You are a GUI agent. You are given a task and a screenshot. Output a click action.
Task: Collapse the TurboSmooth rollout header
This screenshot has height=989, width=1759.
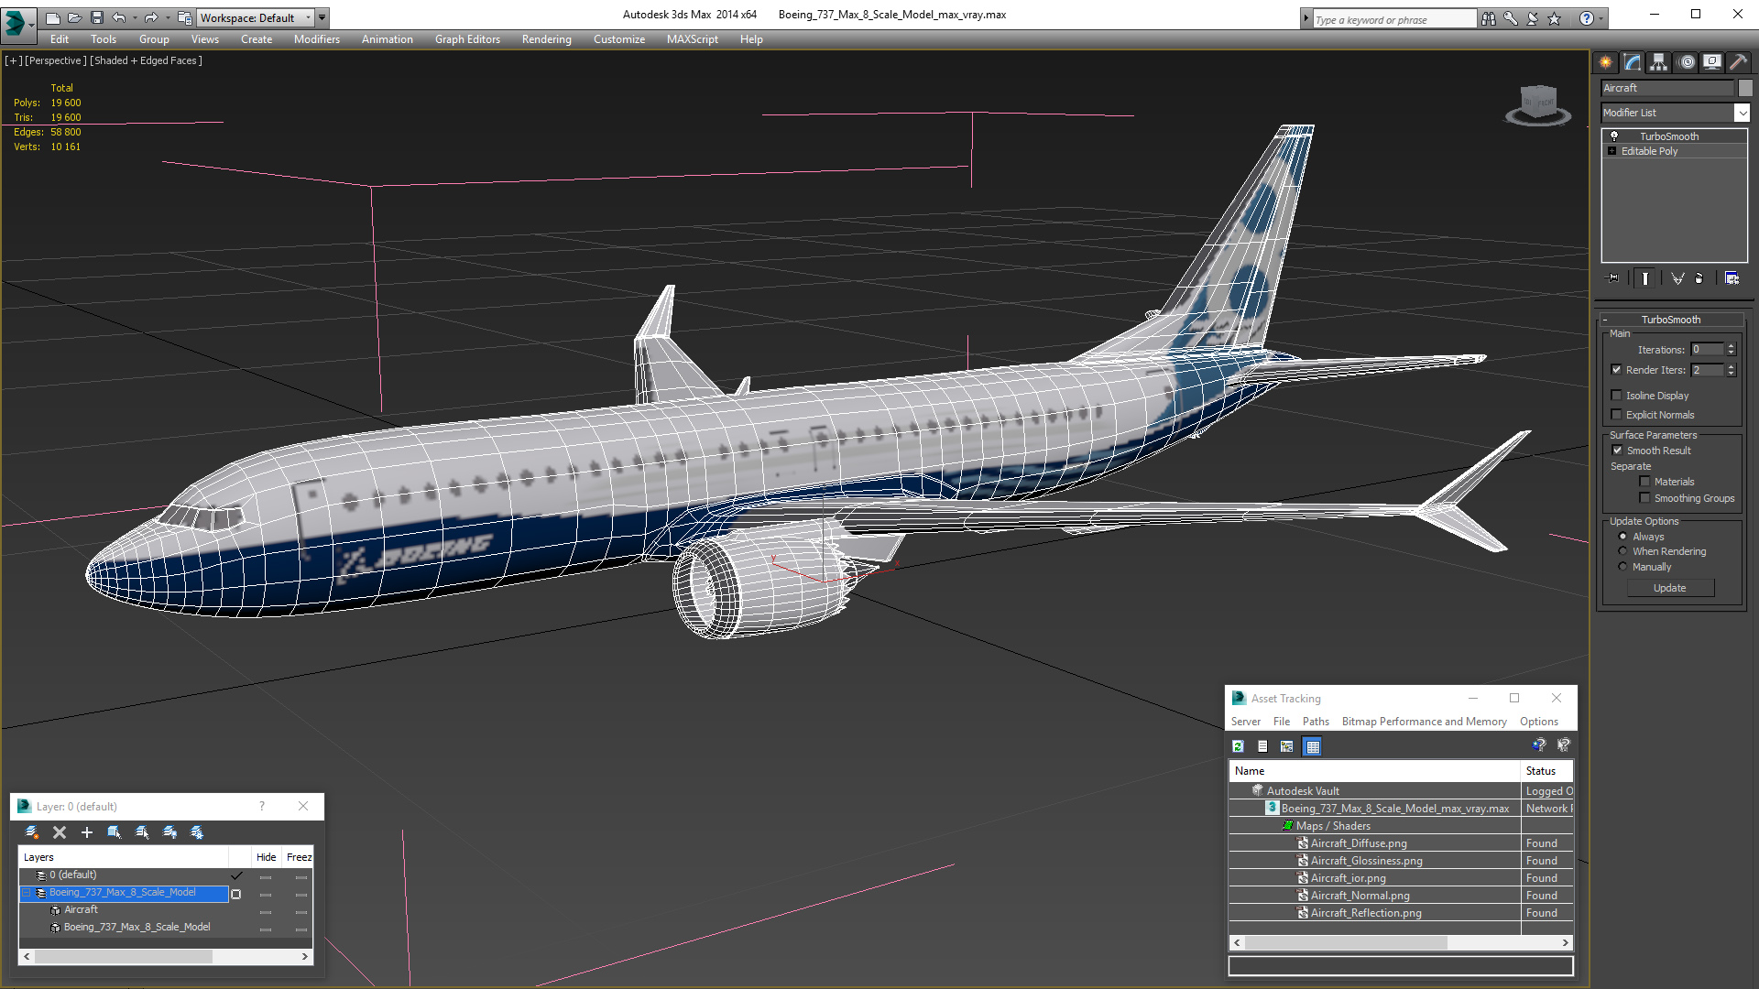[1670, 320]
